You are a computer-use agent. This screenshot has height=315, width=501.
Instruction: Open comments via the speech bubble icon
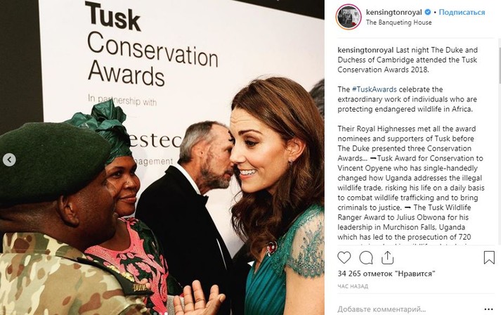tap(366, 258)
